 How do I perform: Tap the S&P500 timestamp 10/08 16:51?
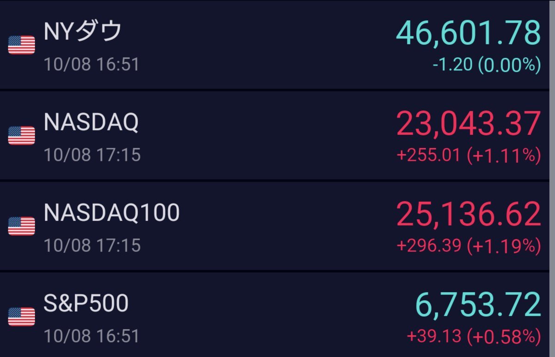coord(92,336)
